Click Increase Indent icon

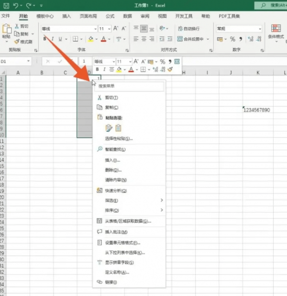pos(170,39)
